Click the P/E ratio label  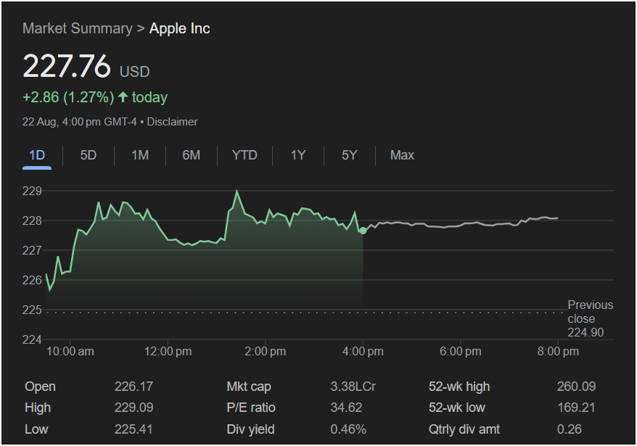click(x=251, y=408)
